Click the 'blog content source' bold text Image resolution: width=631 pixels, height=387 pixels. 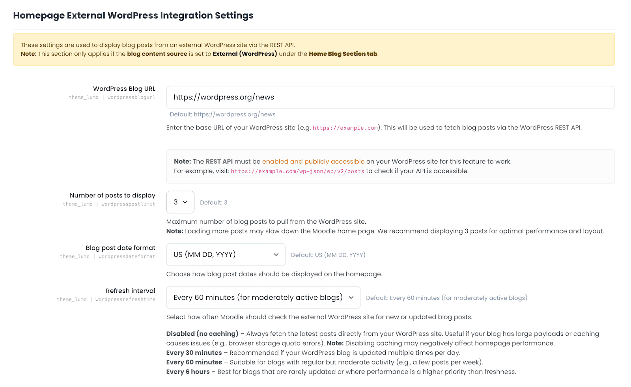(x=157, y=54)
